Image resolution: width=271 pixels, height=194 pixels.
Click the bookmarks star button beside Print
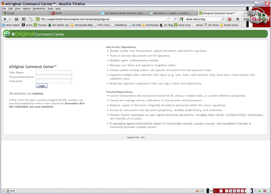coord(24,19)
